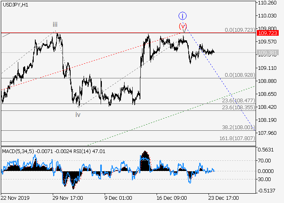Viewport: 284px width, 203px height.
Task: Click the gray 109.381 current price tag
Action: coord(267,52)
